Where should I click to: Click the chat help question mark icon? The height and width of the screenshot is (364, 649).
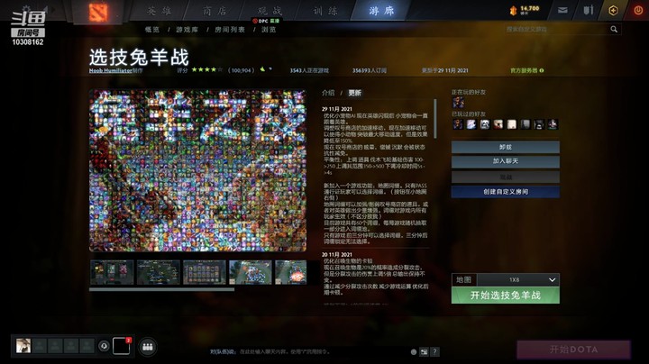coord(434,352)
